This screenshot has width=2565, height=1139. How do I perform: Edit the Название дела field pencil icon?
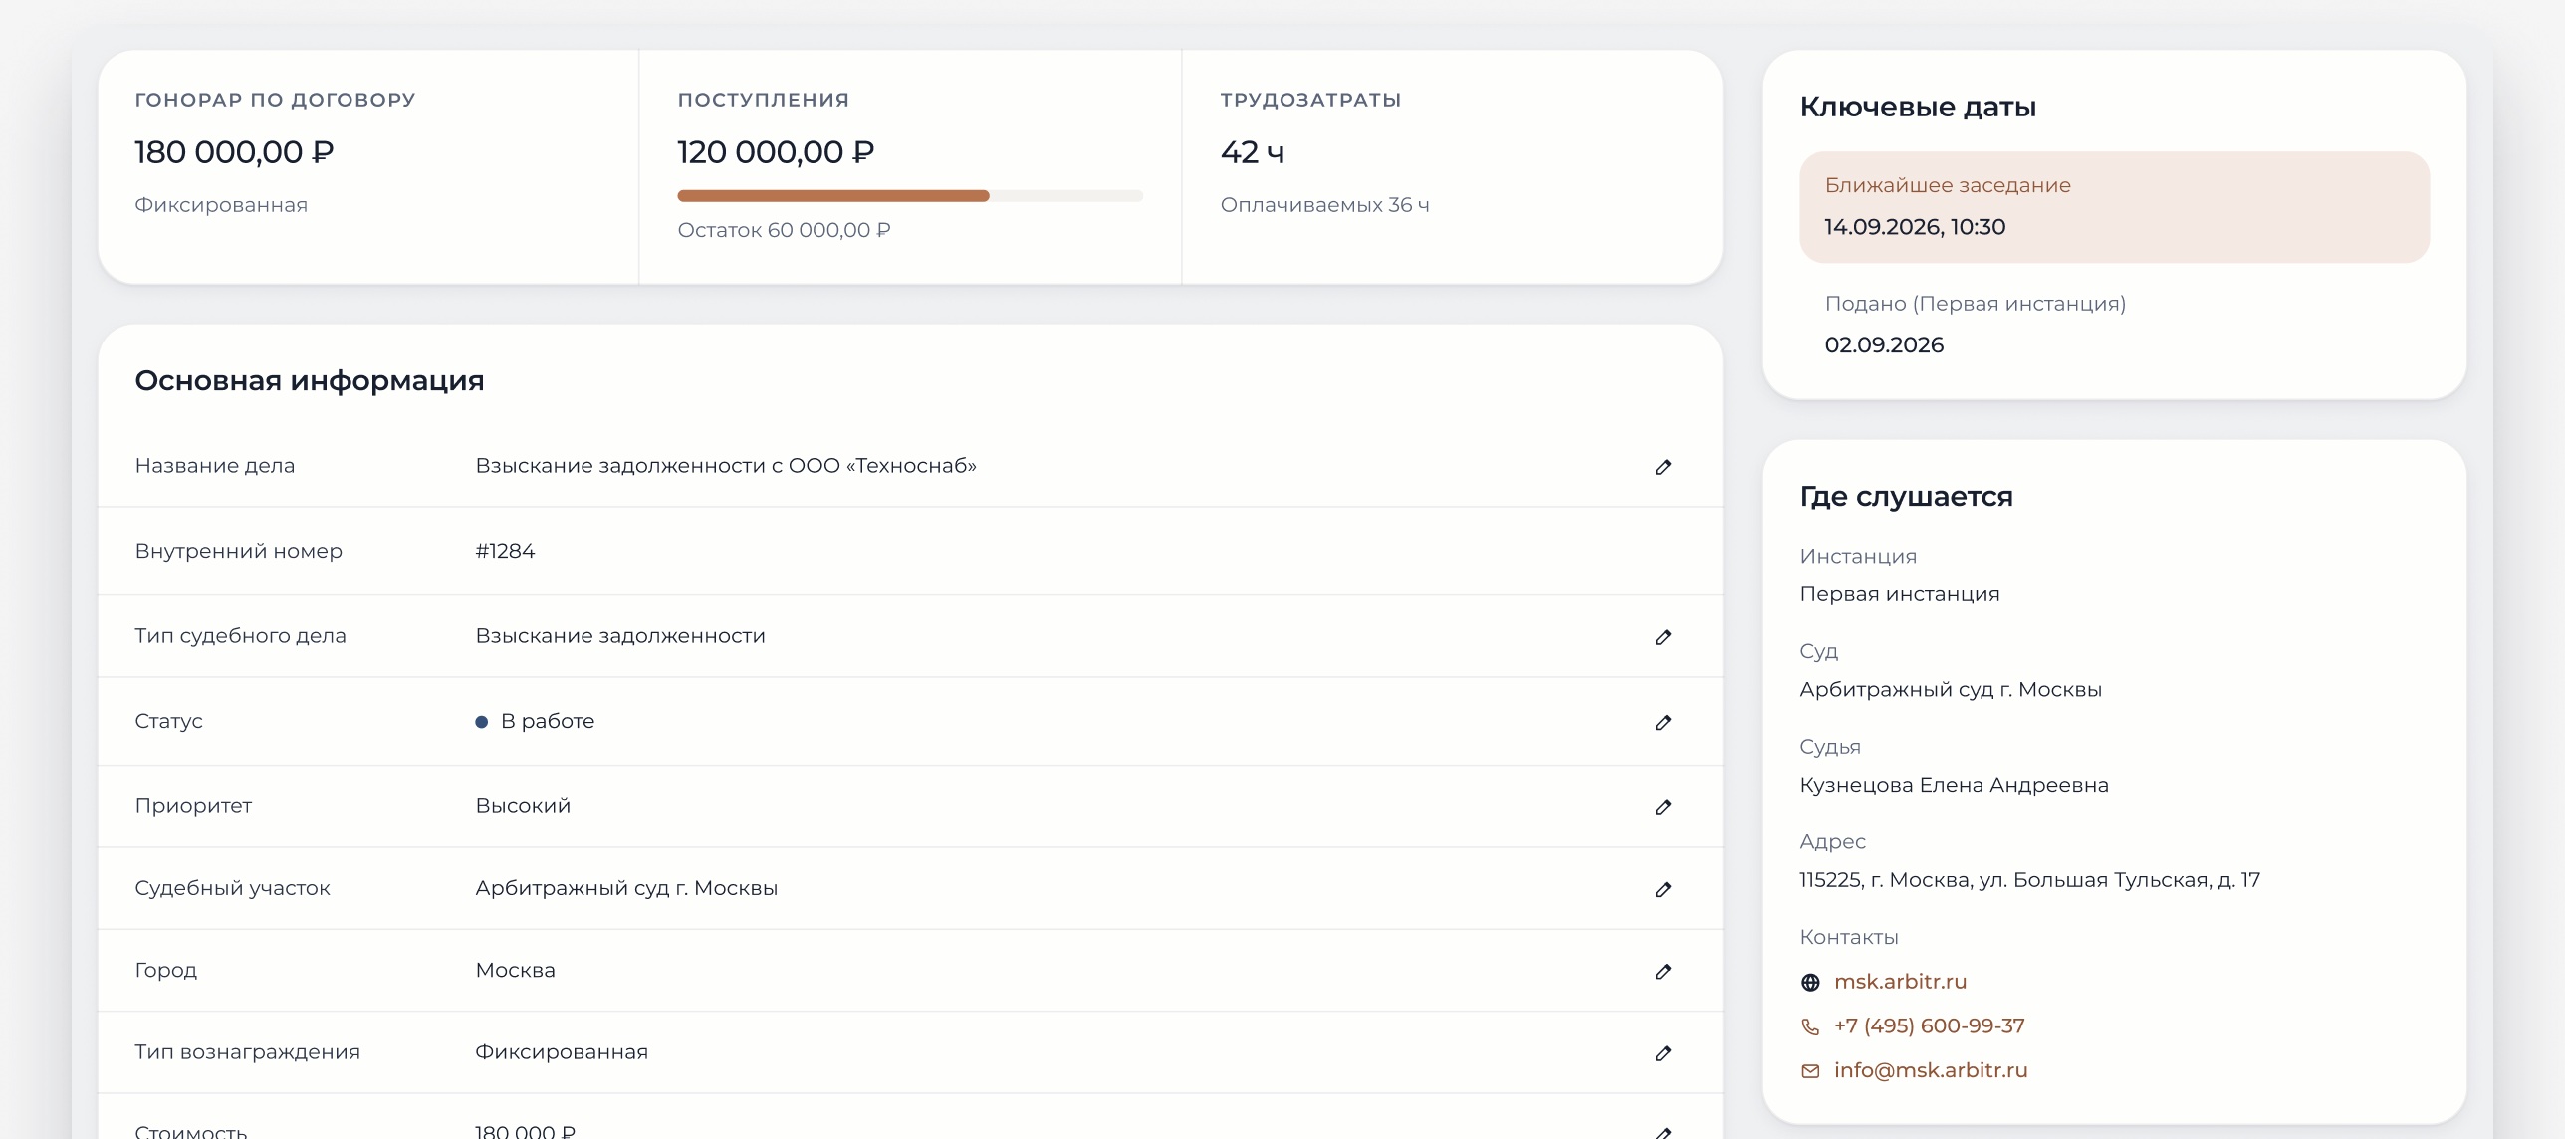1663,467
